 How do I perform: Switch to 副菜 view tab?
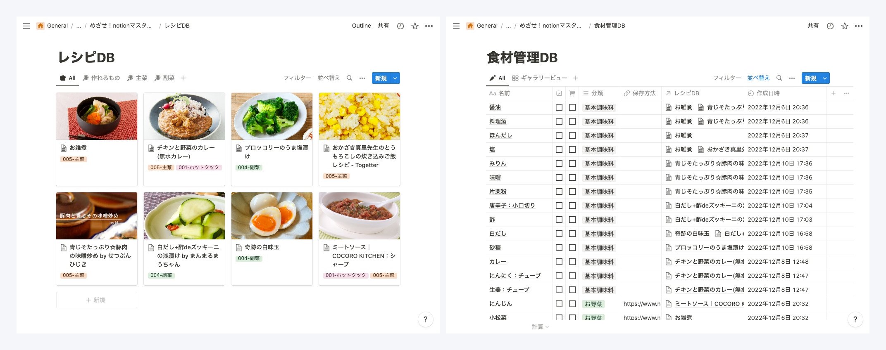(x=164, y=78)
